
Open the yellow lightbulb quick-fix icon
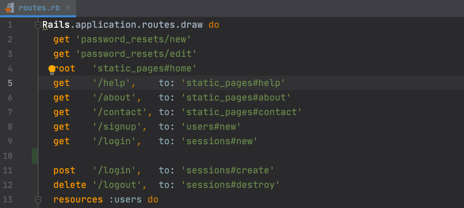[x=52, y=70]
